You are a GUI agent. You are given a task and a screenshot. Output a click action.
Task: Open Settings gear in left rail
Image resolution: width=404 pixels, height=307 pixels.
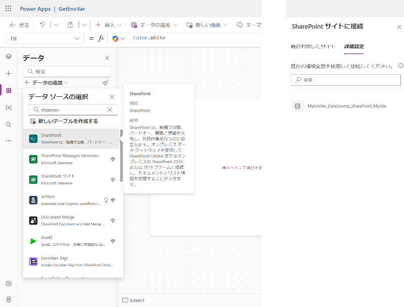pyautogui.click(x=9, y=284)
